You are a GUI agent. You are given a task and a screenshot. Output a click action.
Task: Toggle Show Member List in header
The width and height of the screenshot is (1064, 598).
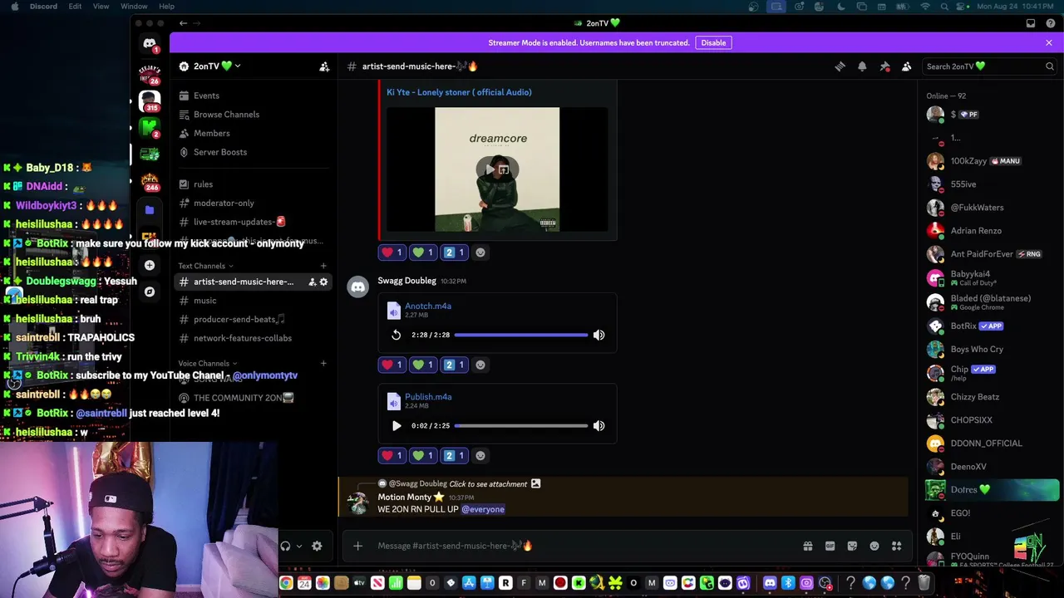pos(907,66)
